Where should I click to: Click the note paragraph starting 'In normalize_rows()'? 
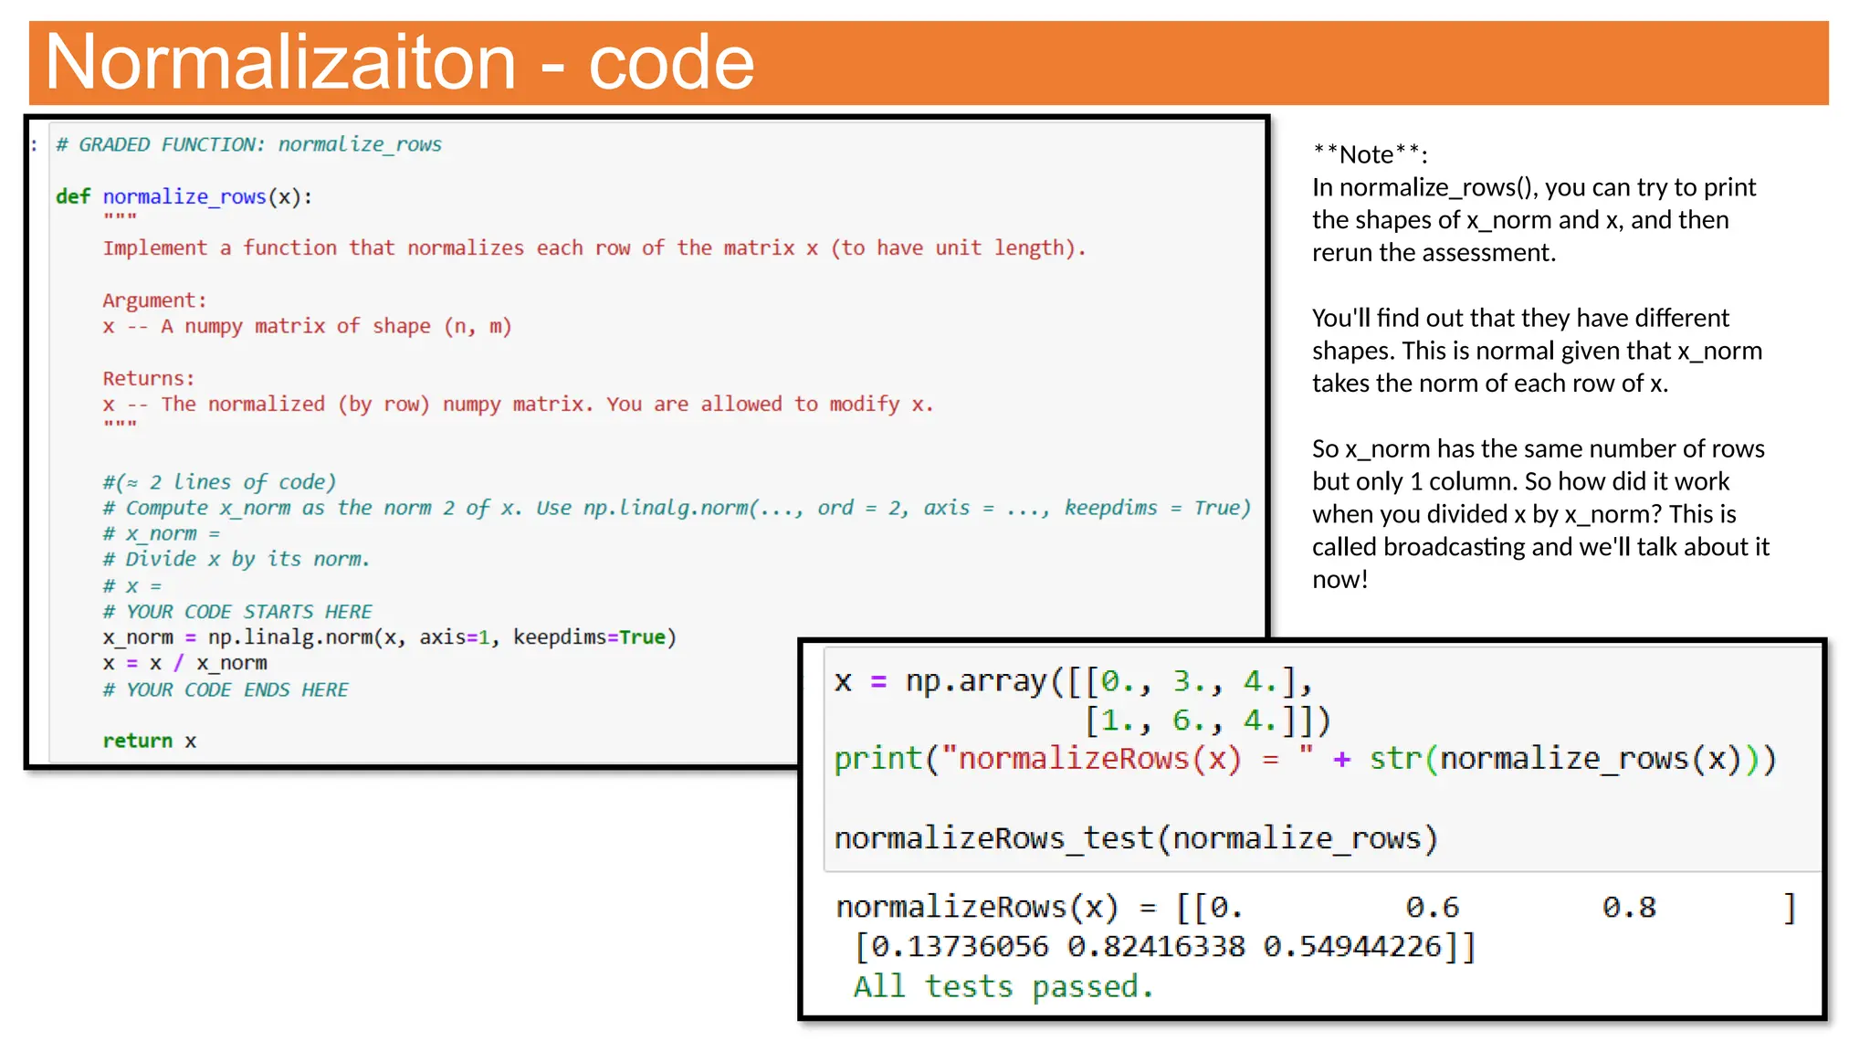point(1534,220)
